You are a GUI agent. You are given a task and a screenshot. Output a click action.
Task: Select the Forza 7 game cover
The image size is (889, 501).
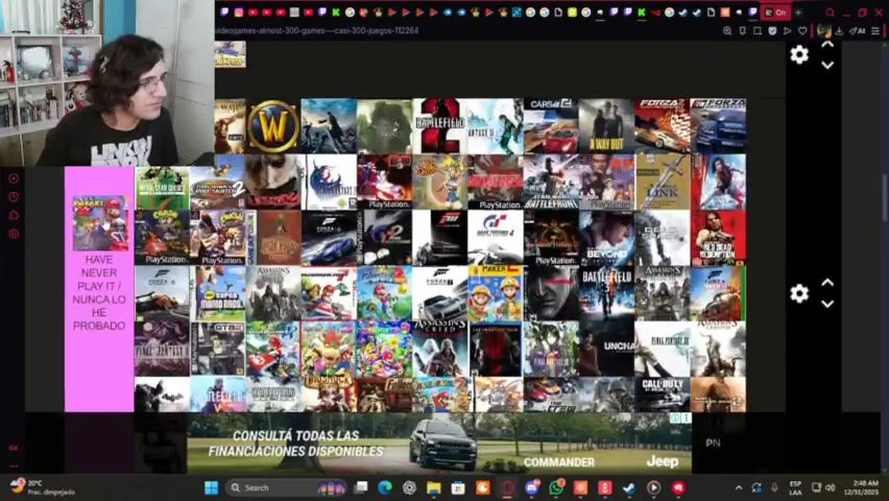click(440, 293)
